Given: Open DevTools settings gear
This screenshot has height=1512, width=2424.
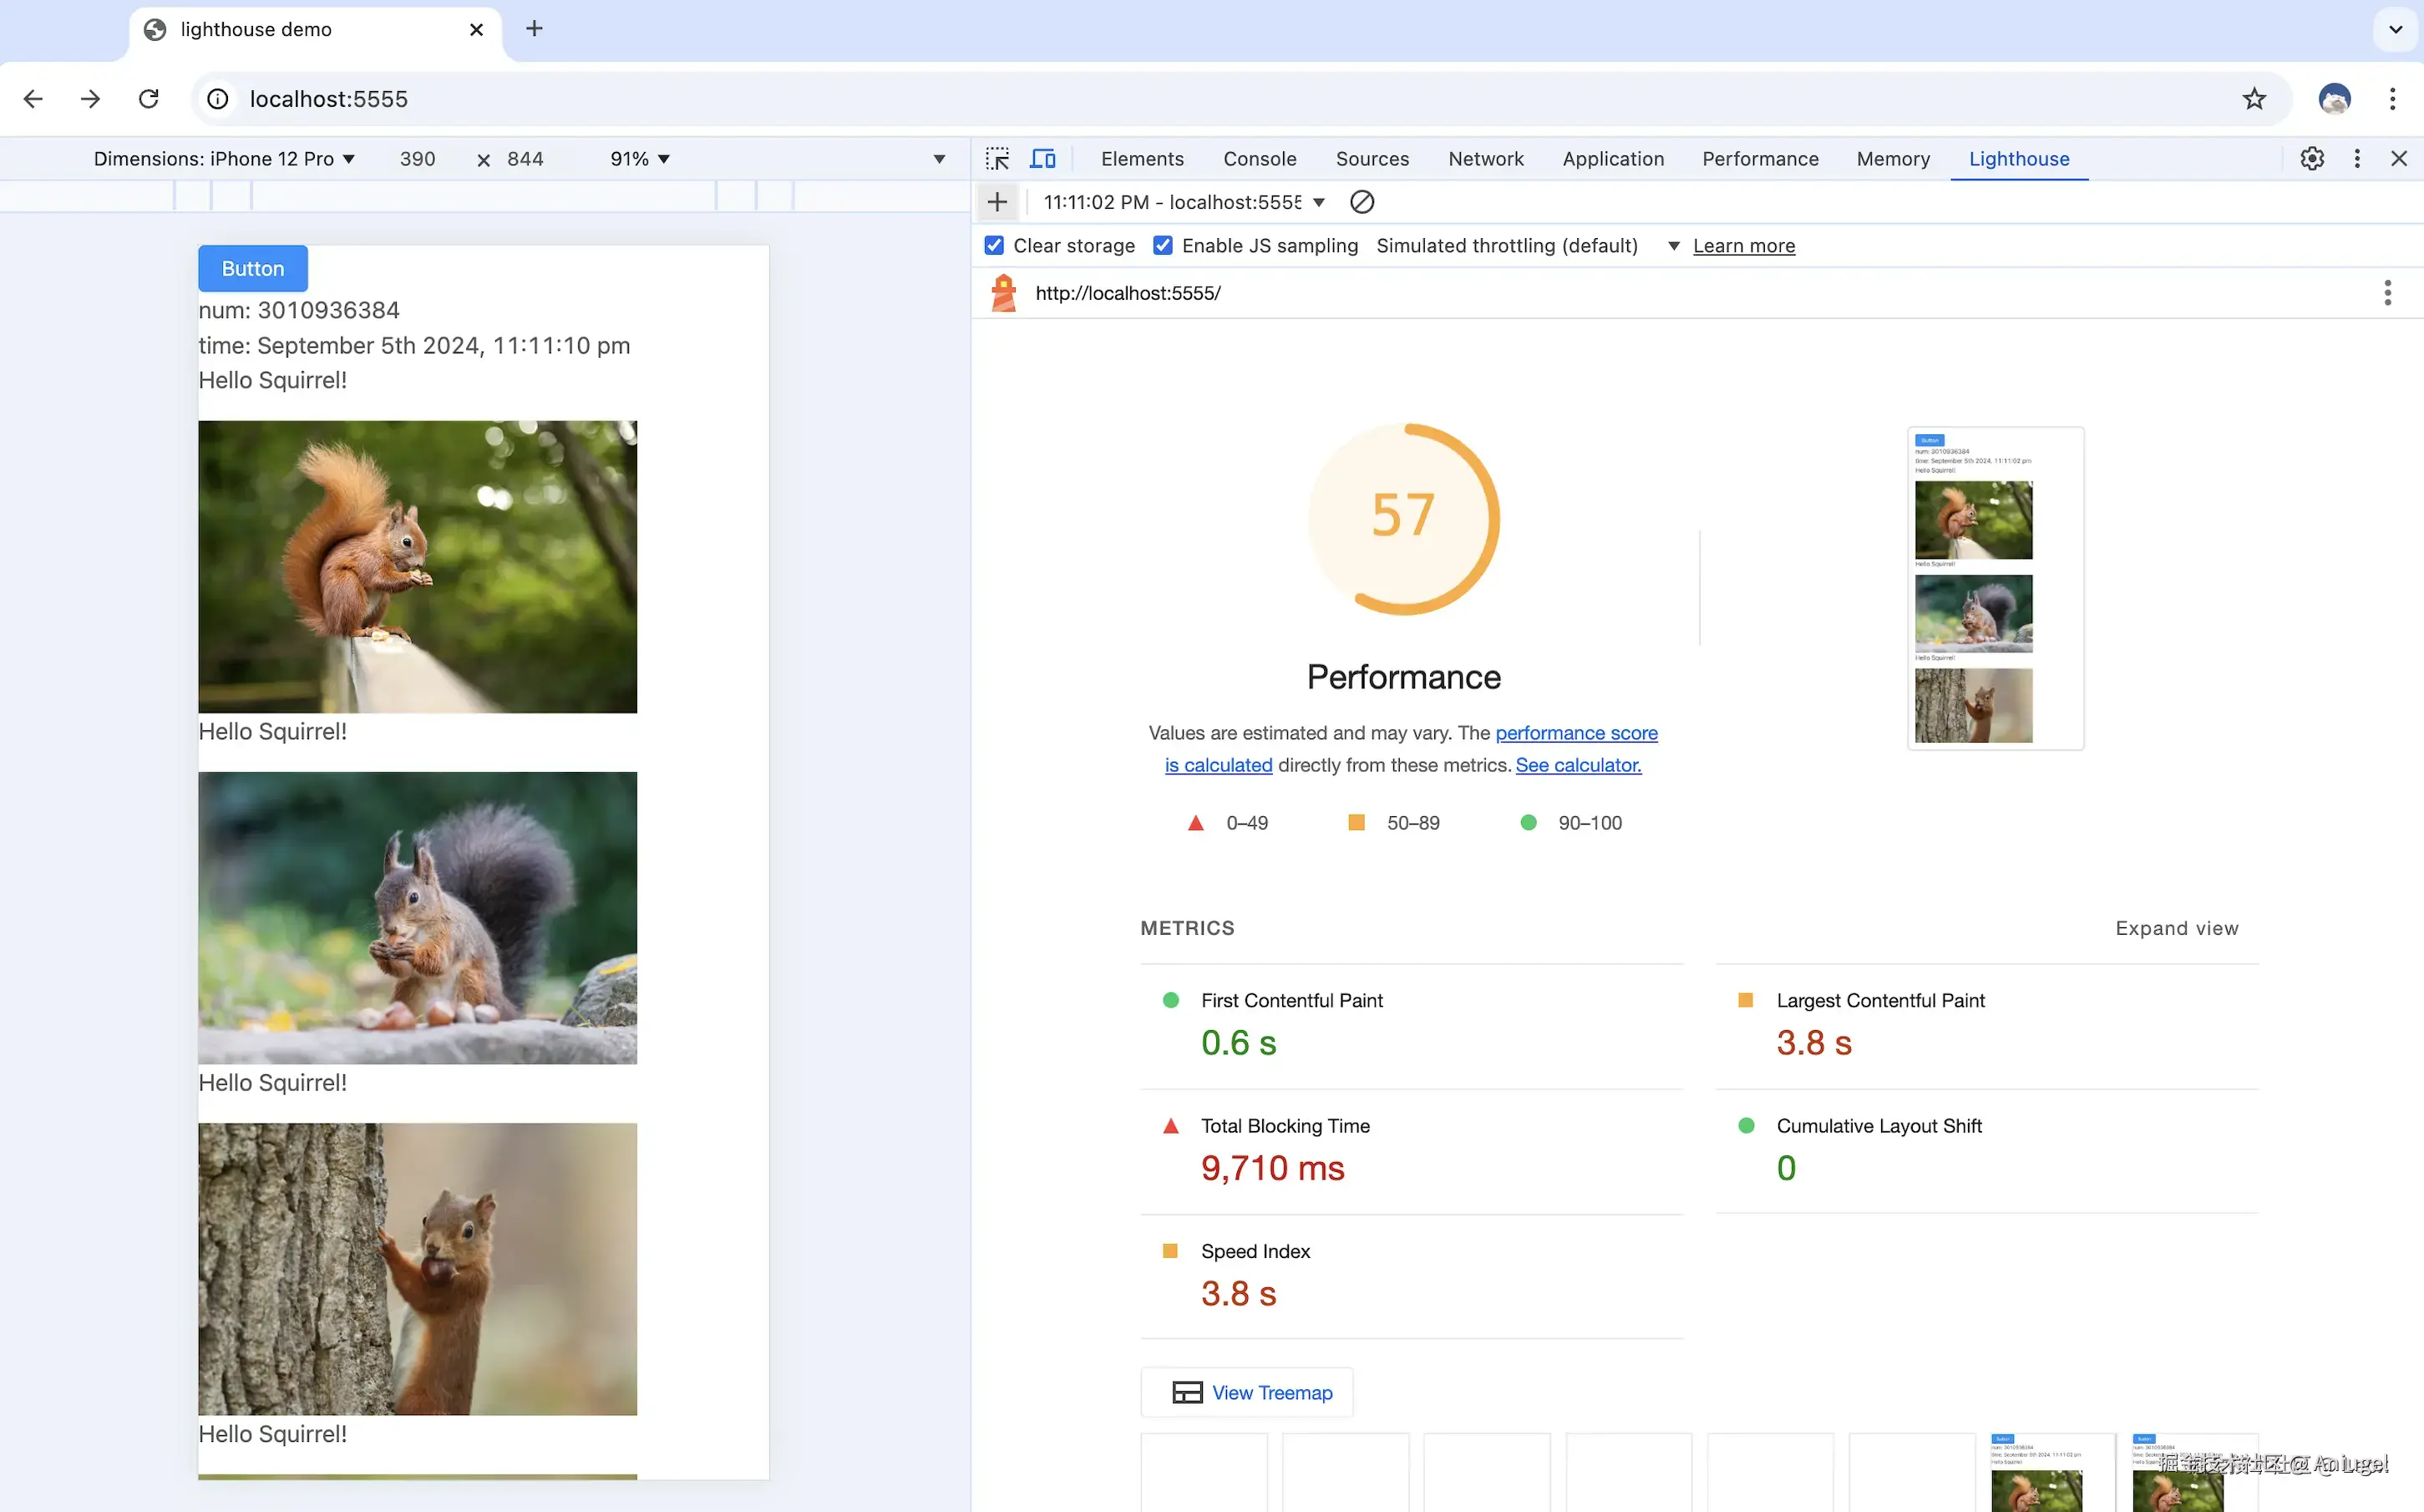Looking at the screenshot, I should [x=2311, y=159].
